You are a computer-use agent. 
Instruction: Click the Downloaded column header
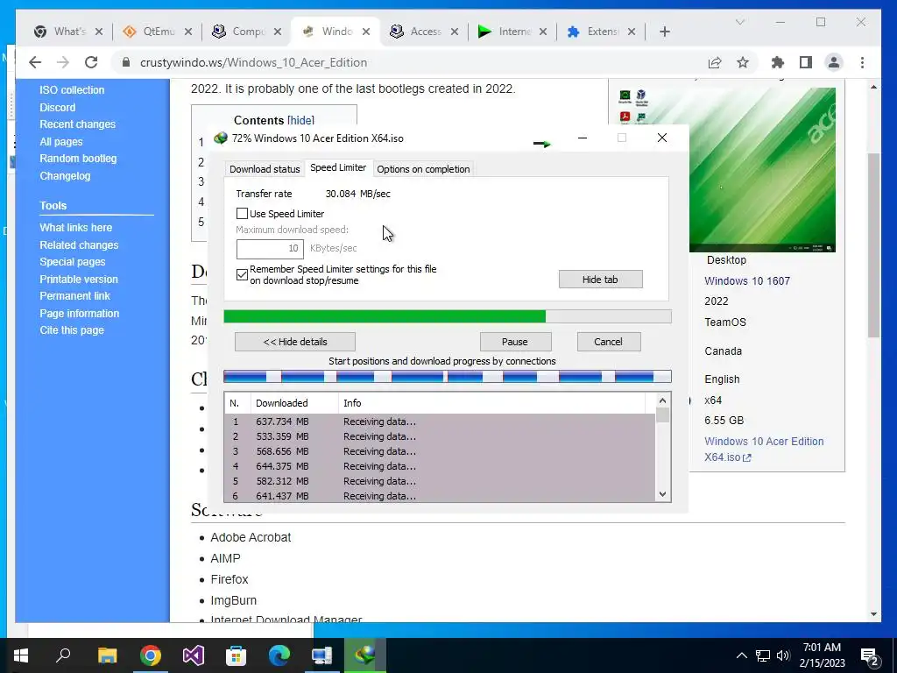tap(294, 403)
